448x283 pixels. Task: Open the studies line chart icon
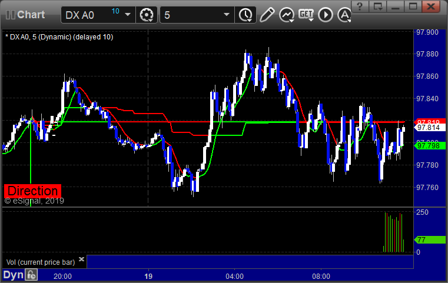287,15
